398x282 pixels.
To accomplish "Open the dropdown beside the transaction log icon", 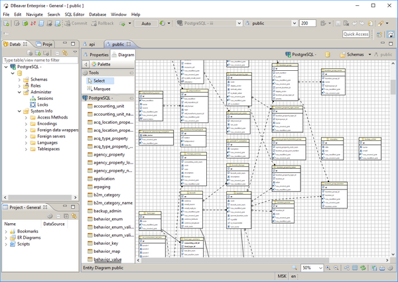I will (168, 23).
